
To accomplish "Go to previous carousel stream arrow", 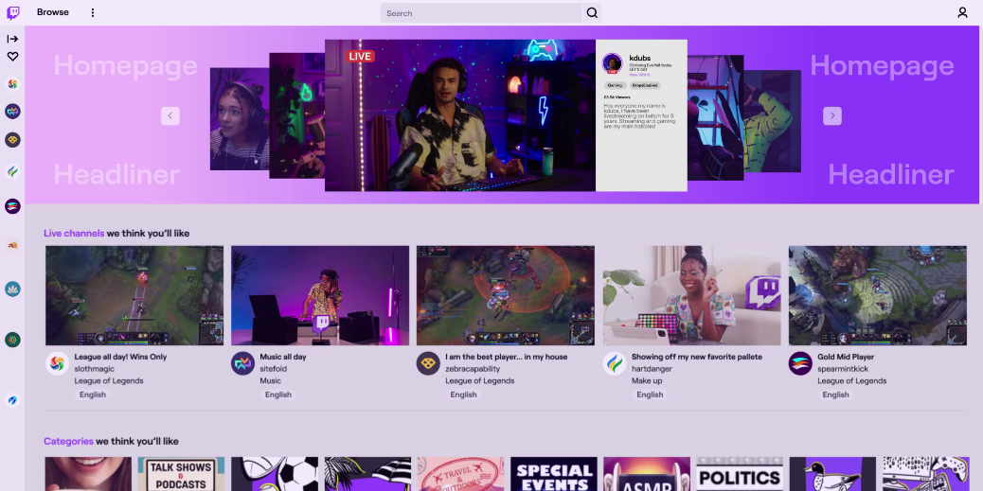I will click(170, 115).
